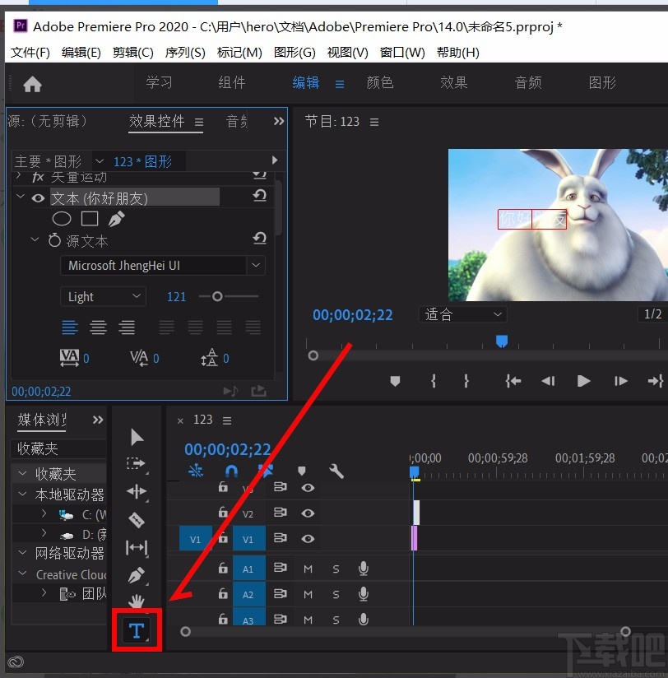Open the font family dropdown
The height and width of the screenshot is (678, 668).
[x=256, y=265]
